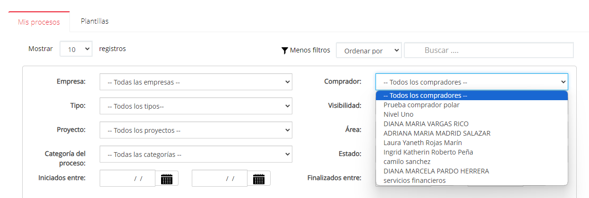Expand the Proyecto filter dropdown
The width and height of the screenshot is (589, 198).
point(196,130)
